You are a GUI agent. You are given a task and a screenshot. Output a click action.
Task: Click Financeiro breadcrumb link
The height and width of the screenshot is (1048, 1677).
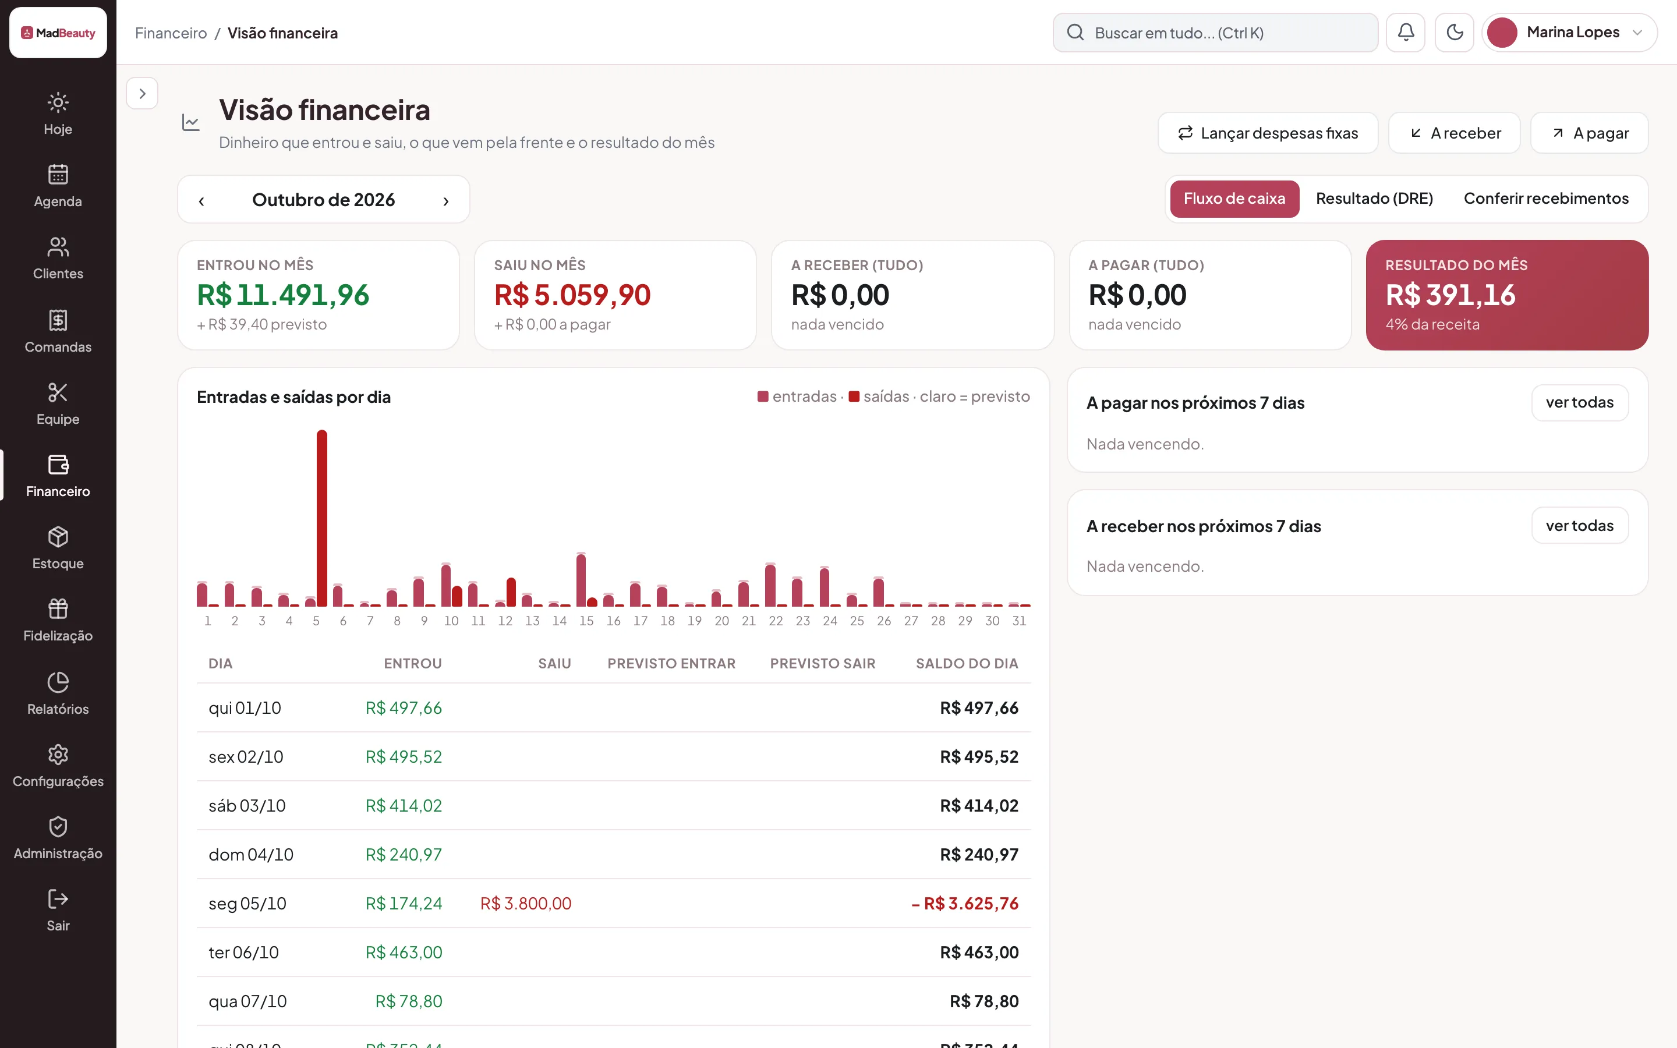point(171,33)
